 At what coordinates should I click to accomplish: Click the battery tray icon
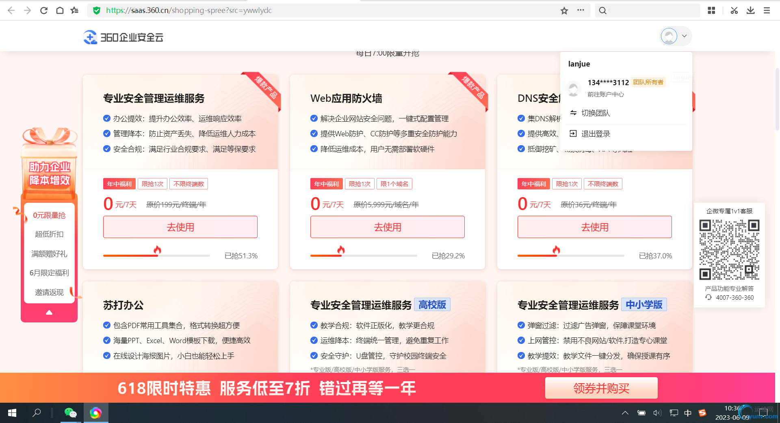[641, 413]
